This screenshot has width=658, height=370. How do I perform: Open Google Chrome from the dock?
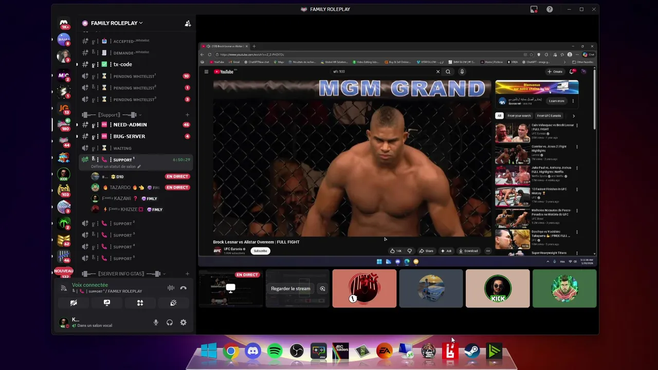(x=231, y=351)
